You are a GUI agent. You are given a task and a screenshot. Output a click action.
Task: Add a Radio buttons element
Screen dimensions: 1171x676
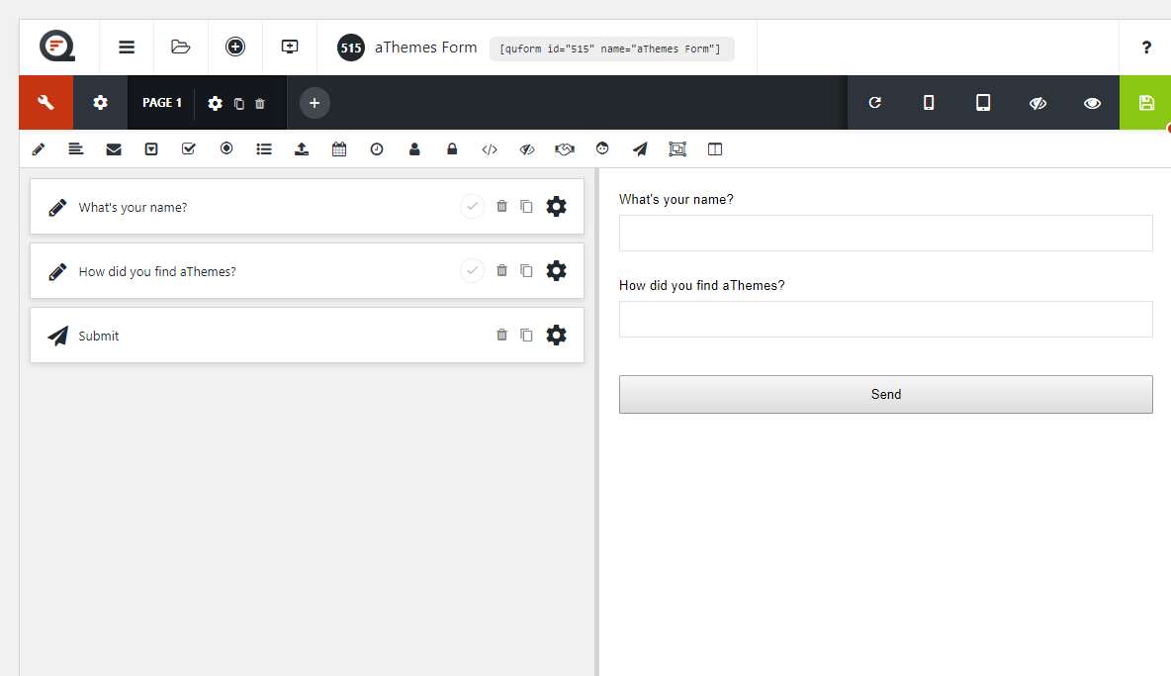pos(226,149)
